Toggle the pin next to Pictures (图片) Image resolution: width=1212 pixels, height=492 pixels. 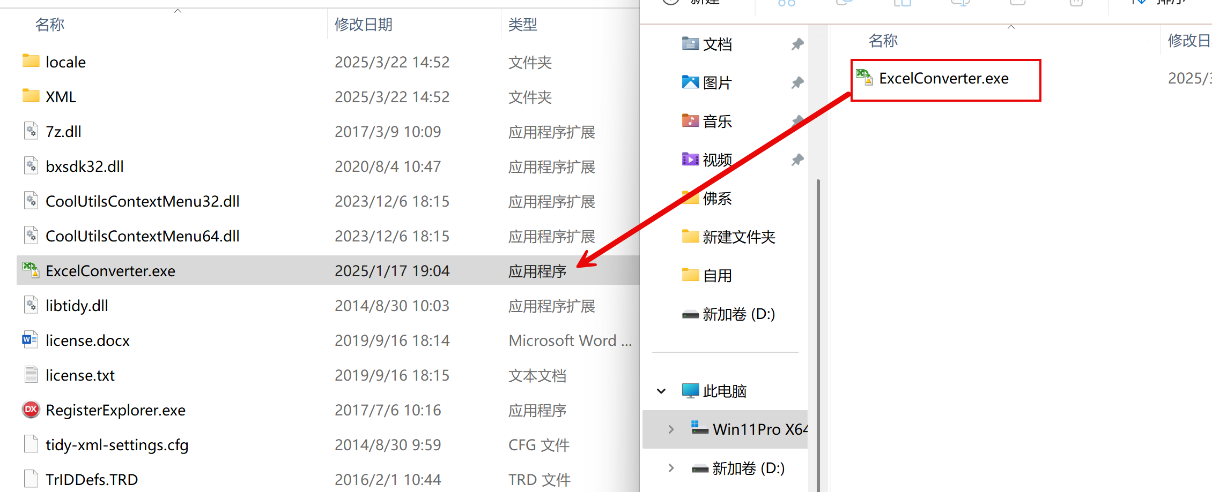[x=797, y=82]
